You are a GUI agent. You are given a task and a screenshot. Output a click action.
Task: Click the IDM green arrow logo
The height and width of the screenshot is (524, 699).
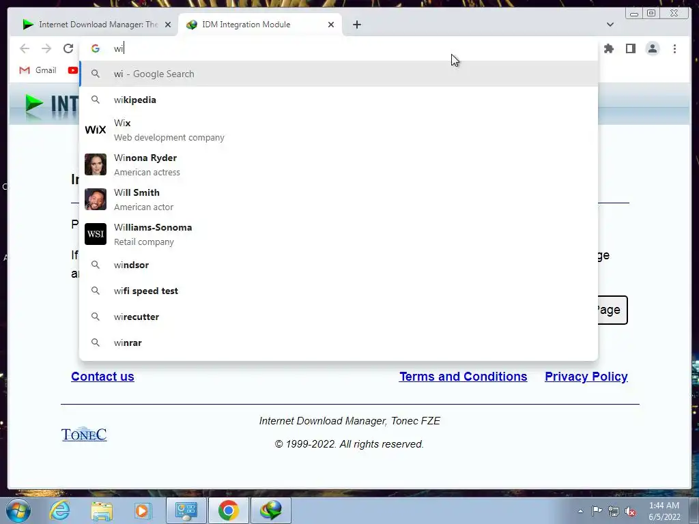click(x=34, y=104)
